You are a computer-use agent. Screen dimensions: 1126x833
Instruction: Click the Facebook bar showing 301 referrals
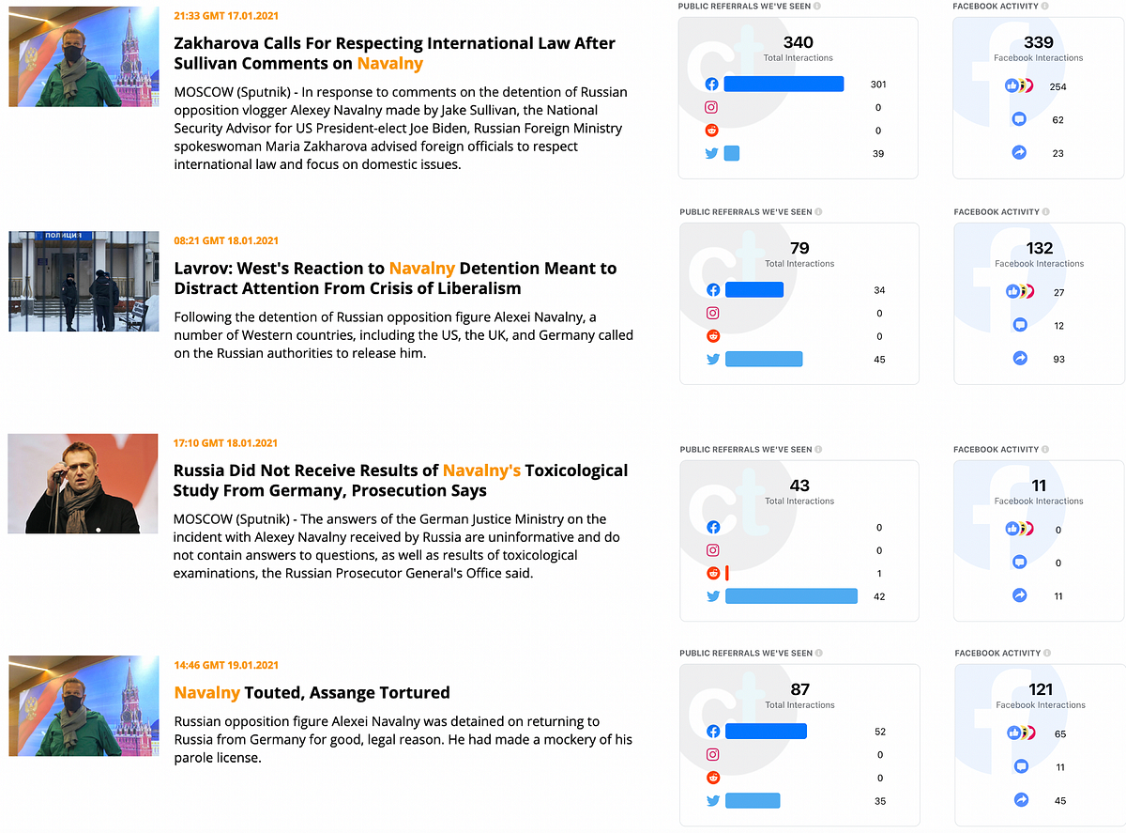pyautogui.click(x=784, y=85)
